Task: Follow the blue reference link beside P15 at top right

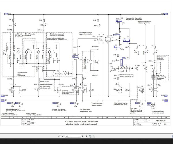Action: tap(166, 14)
